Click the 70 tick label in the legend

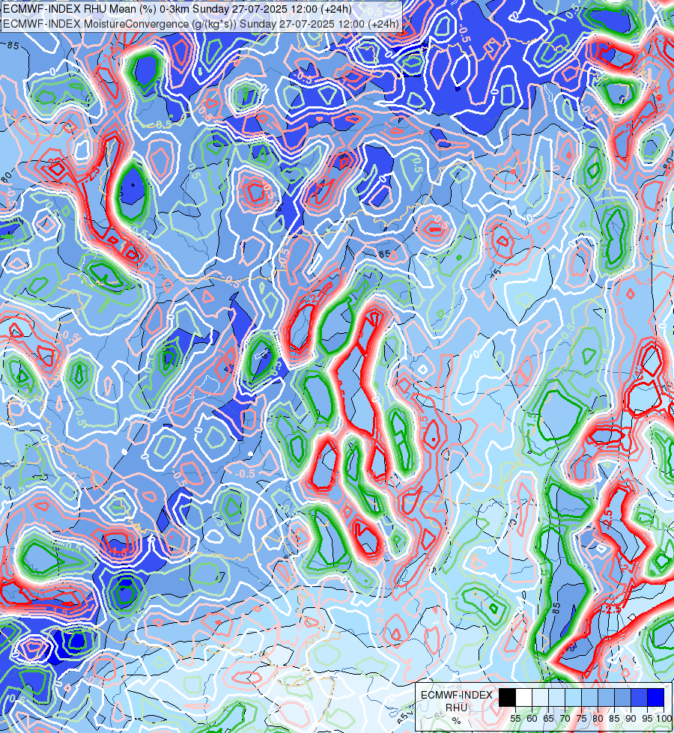click(565, 719)
